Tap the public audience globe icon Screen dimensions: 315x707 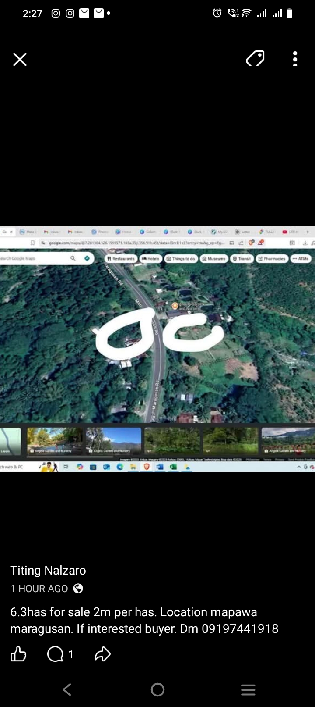point(78,589)
